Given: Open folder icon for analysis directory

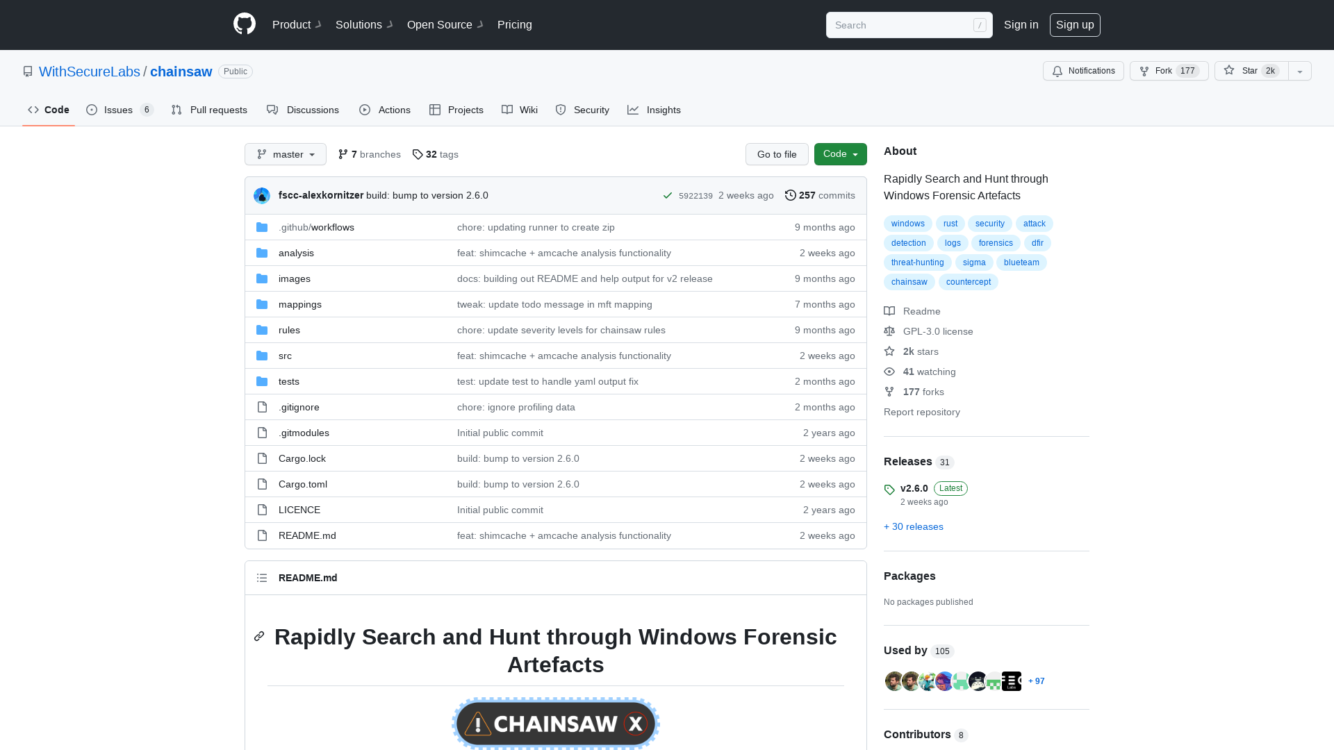Looking at the screenshot, I should [262, 253].
